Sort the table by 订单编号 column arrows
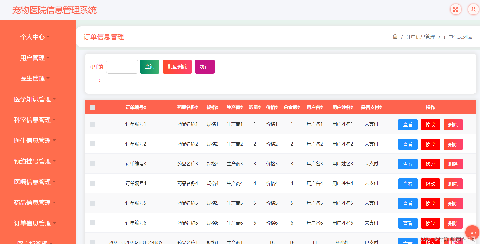The image size is (480, 244). 145,107
